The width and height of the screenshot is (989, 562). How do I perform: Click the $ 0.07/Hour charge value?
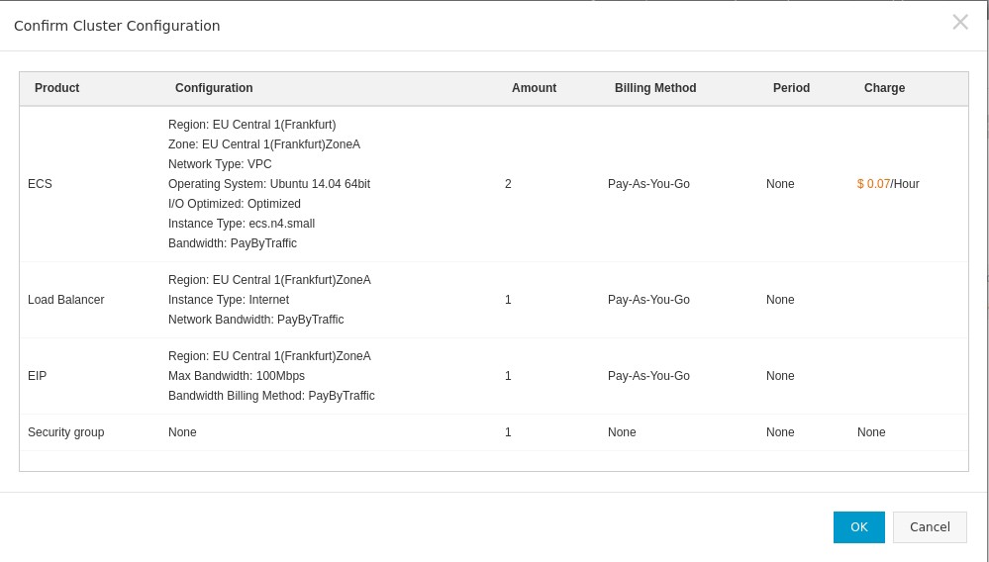(888, 184)
